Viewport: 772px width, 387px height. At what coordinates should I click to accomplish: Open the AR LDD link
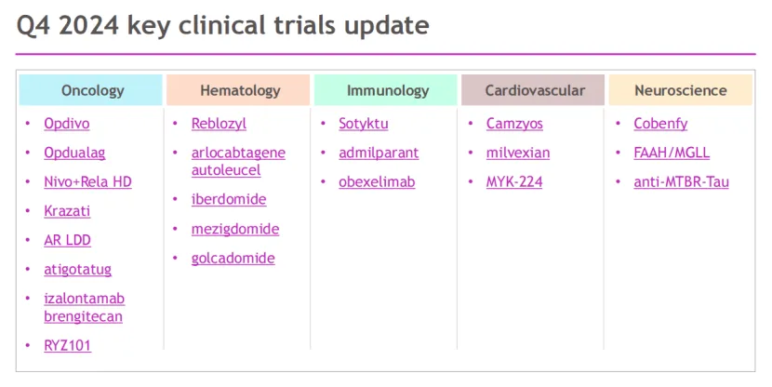[x=67, y=240]
